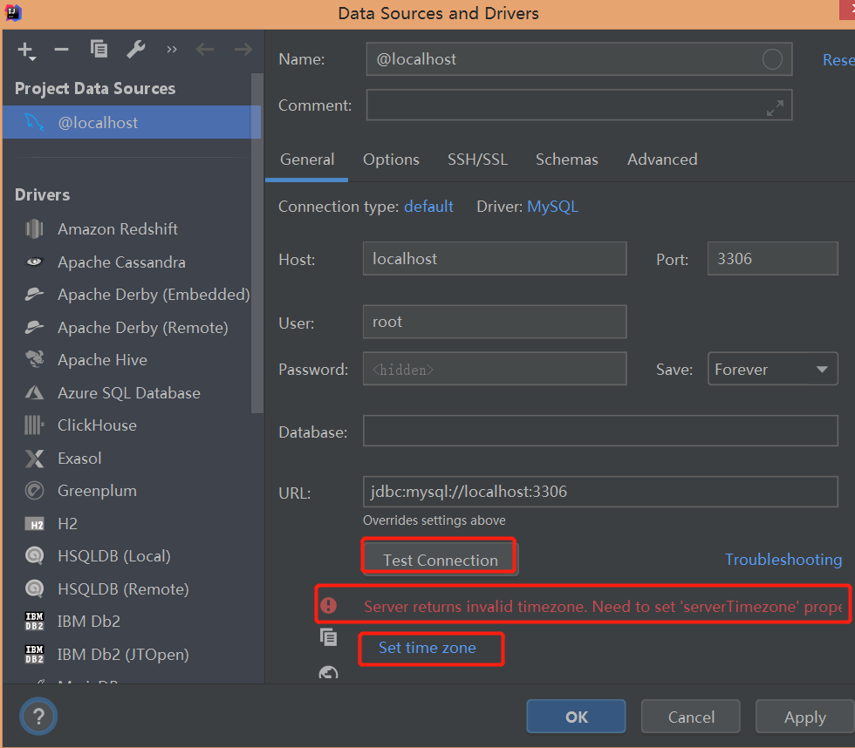
Task: Open help with question mark button
Action: pyautogui.click(x=38, y=717)
